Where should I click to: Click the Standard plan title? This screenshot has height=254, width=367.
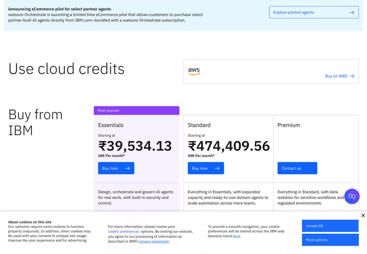point(199,125)
